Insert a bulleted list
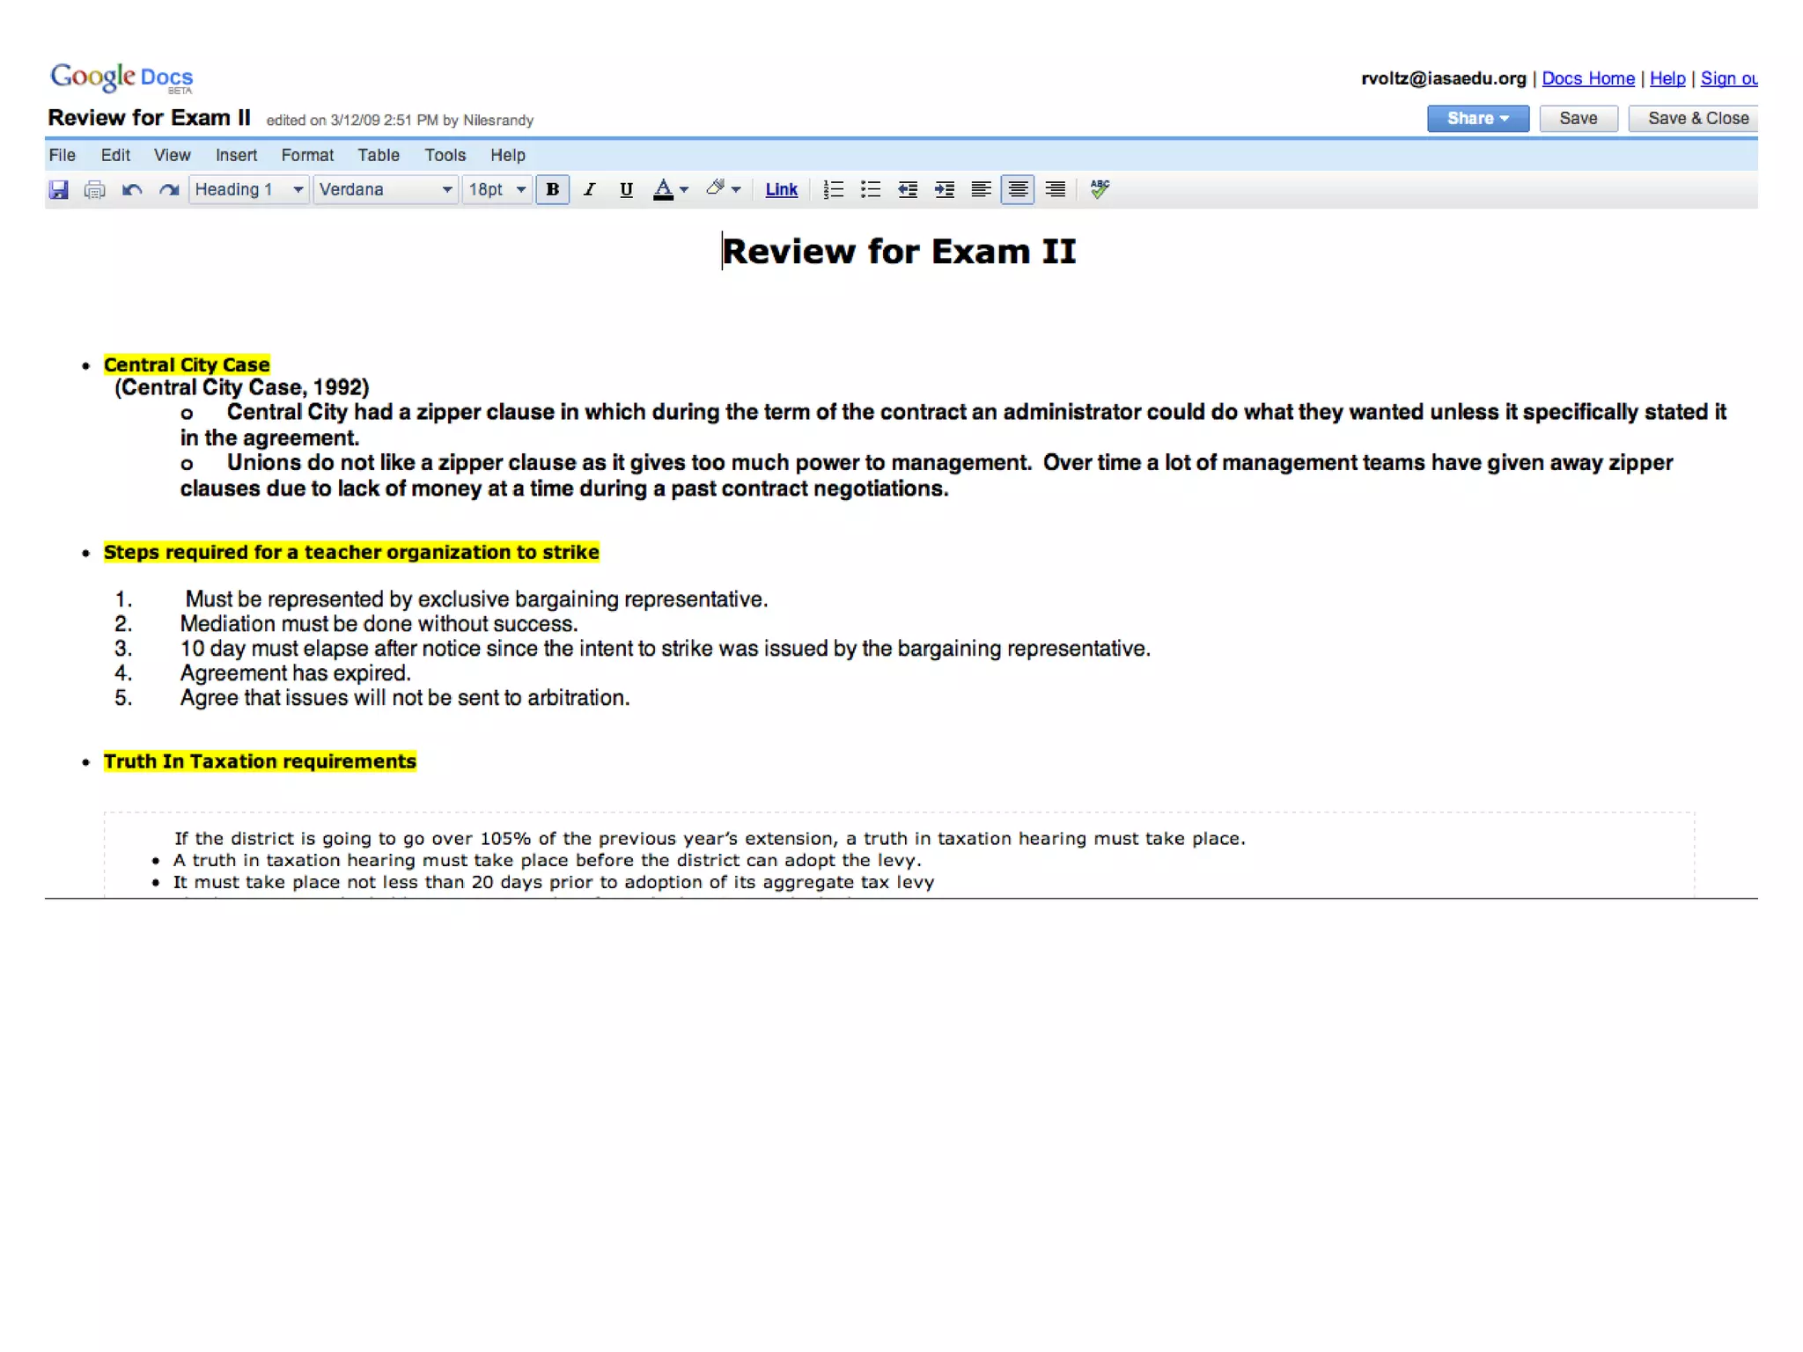The image size is (1803, 1352). (871, 189)
